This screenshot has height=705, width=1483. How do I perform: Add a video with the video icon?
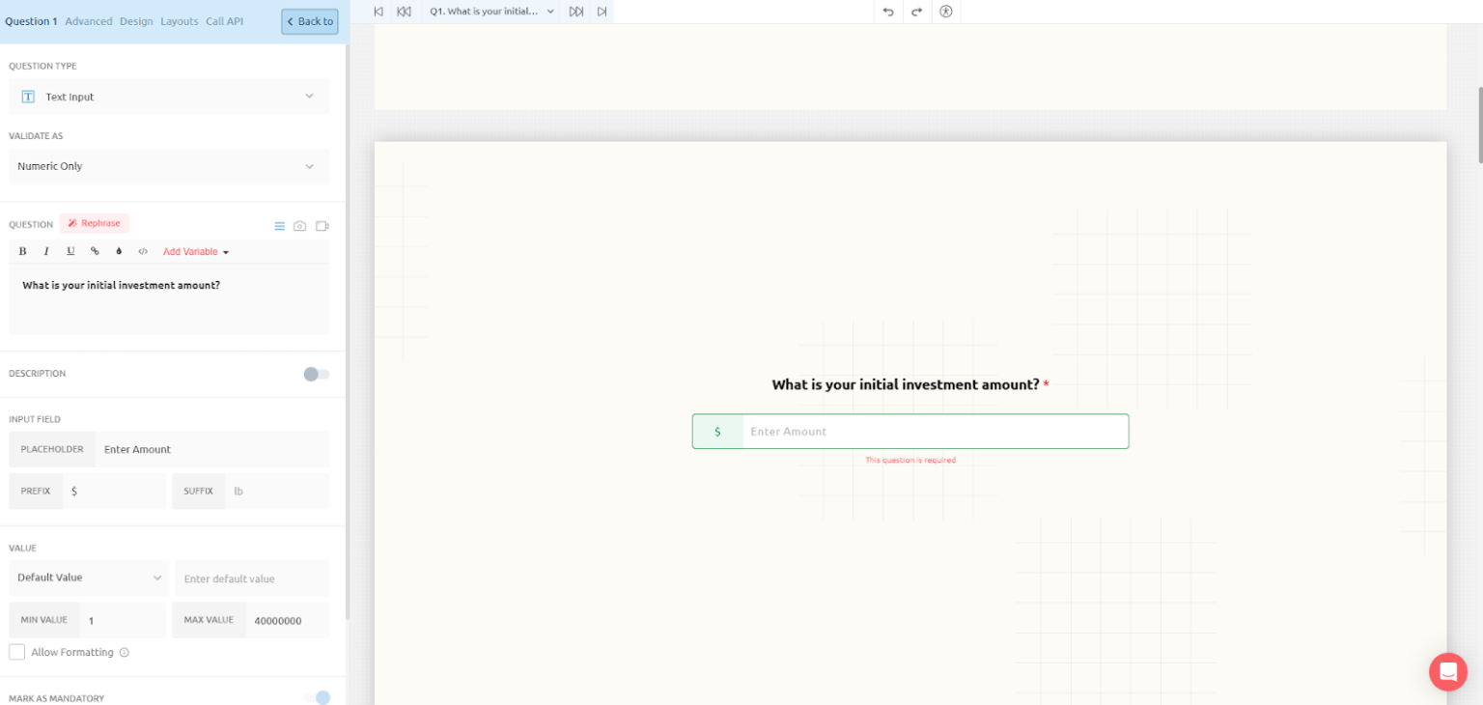(322, 226)
